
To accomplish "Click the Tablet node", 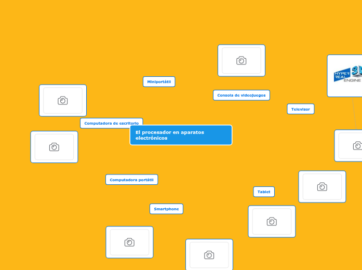I will (264, 192).
